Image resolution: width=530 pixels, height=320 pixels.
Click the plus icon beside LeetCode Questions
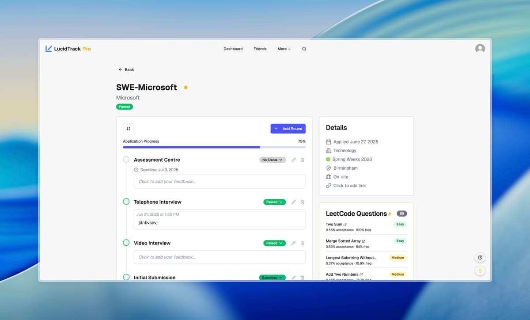390,214
